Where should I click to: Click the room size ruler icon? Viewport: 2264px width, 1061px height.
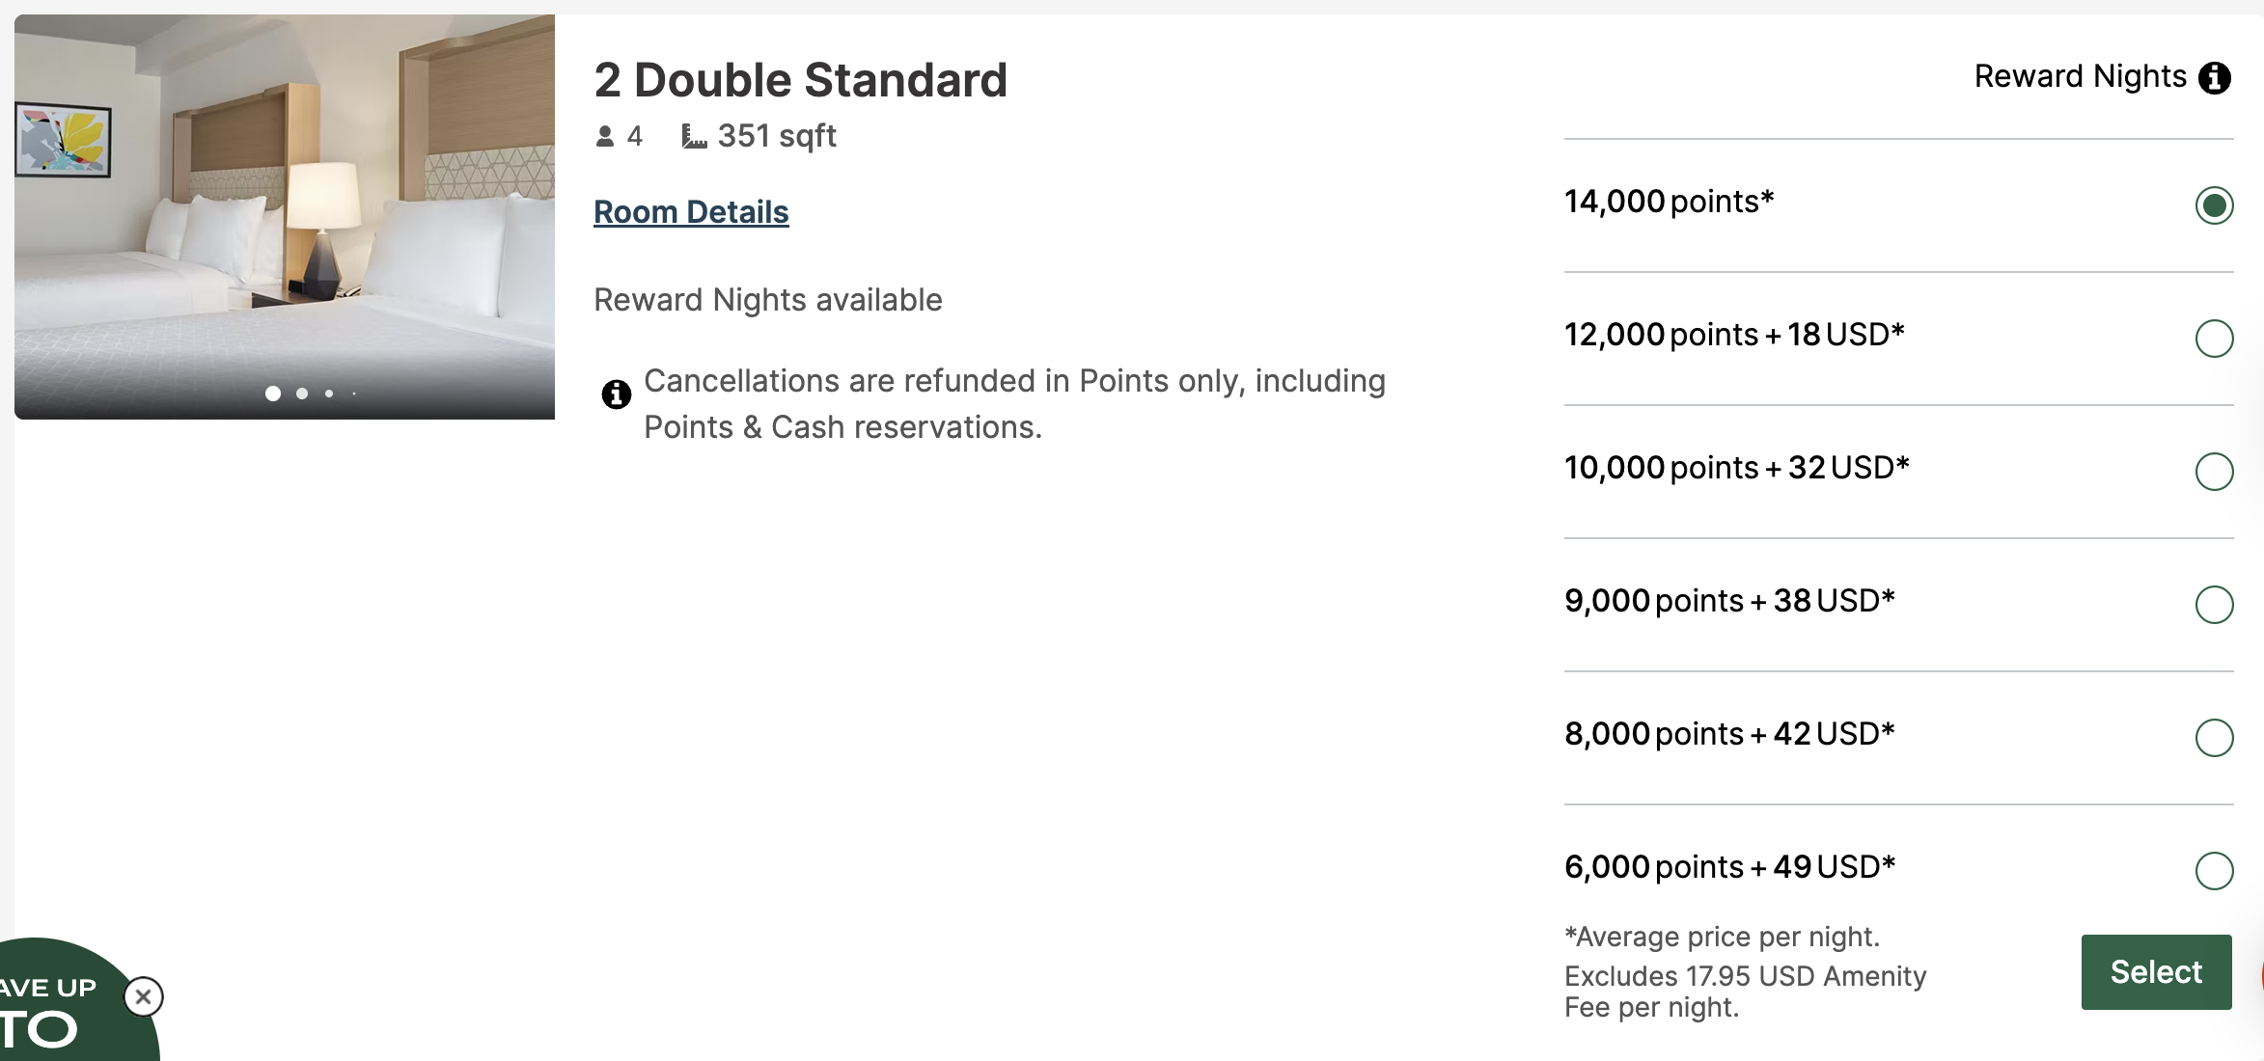(694, 137)
